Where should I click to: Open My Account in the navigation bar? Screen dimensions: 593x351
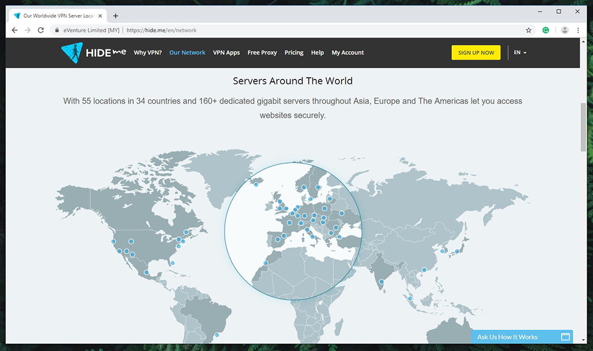click(347, 53)
